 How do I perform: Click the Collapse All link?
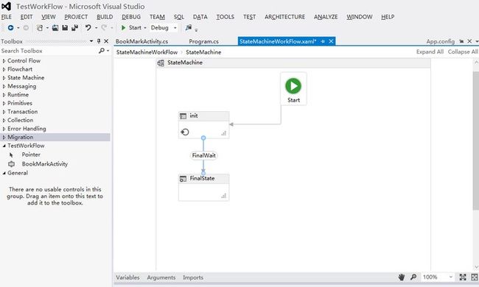pyautogui.click(x=463, y=52)
